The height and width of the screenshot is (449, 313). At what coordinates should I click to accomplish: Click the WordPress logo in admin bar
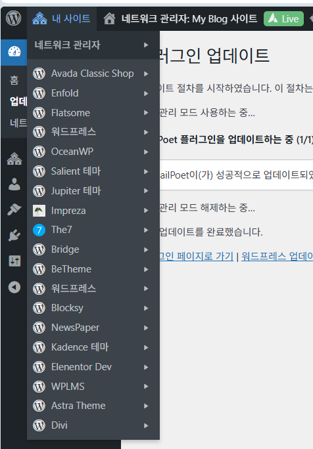[x=14, y=18]
